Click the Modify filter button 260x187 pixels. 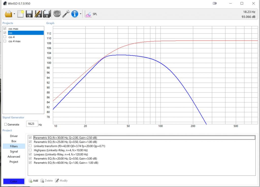[x=61, y=181]
